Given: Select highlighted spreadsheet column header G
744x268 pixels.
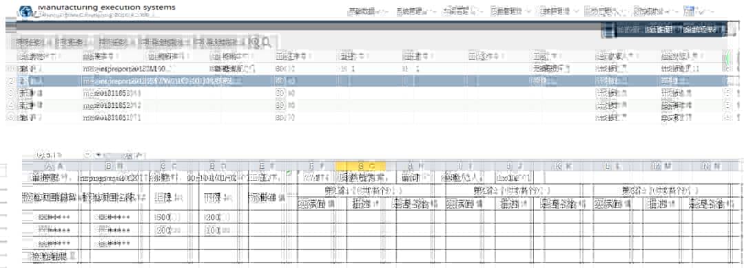Looking at the screenshot, I should point(360,166).
